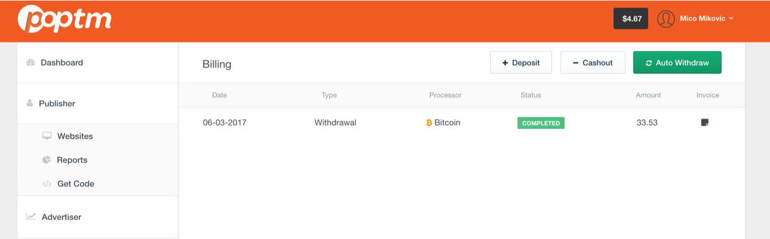Click the Bitcoin processor icon

429,123
